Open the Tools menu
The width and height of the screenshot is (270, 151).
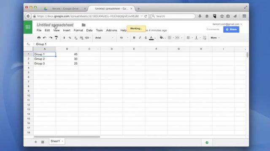[100, 30]
